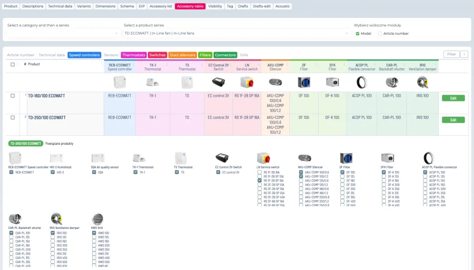Switch to the Dimensions tab
474x270 pixels.
coord(105,6)
